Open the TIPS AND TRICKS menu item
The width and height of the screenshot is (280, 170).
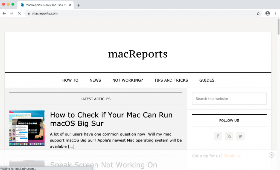(171, 80)
